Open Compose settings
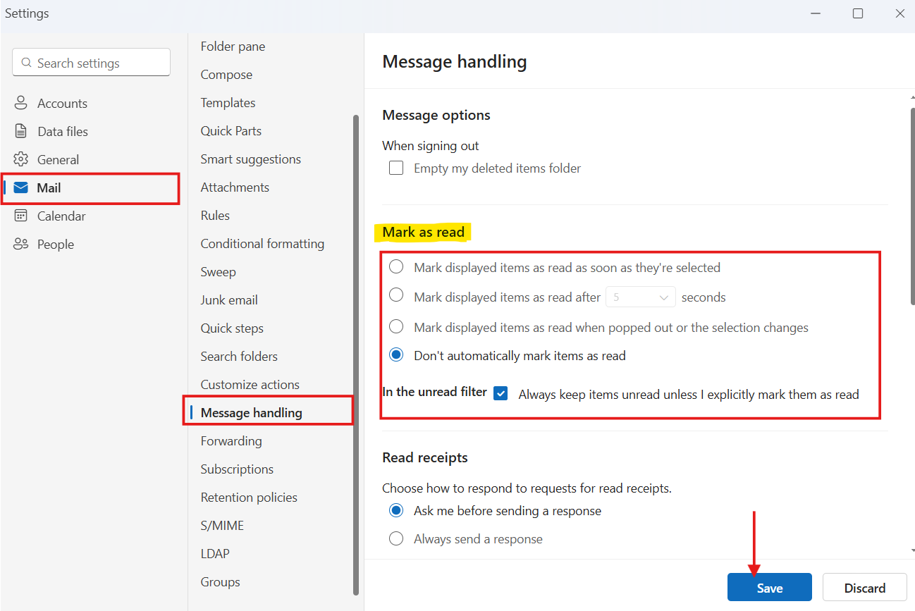915x611 pixels. [226, 75]
